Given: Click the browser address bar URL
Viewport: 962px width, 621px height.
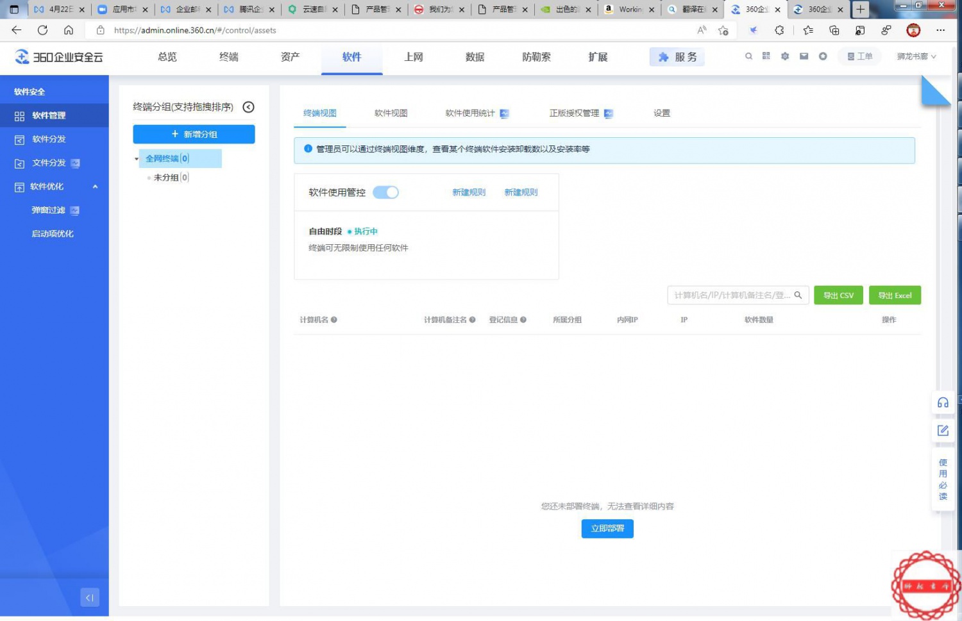Looking at the screenshot, I should (x=195, y=30).
